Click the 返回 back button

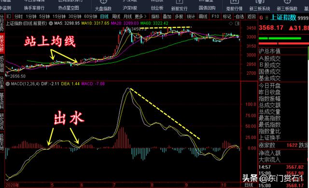click(x=252, y=16)
